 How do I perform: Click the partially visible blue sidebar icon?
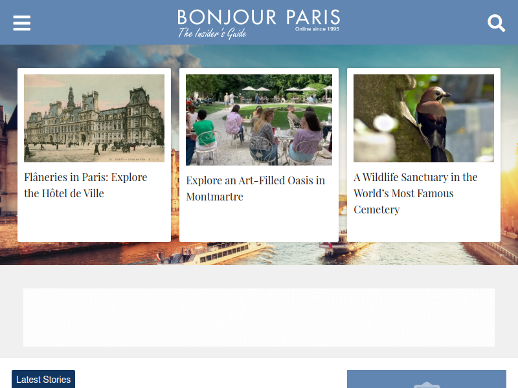[x=427, y=385]
